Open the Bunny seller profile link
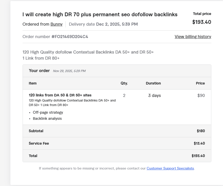The width and height of the screenshot is (223, 186). pos(56,24)
